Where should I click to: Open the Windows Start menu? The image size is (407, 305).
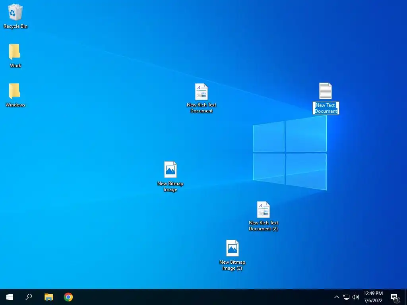pyautogui.click(x=10, y=297)
